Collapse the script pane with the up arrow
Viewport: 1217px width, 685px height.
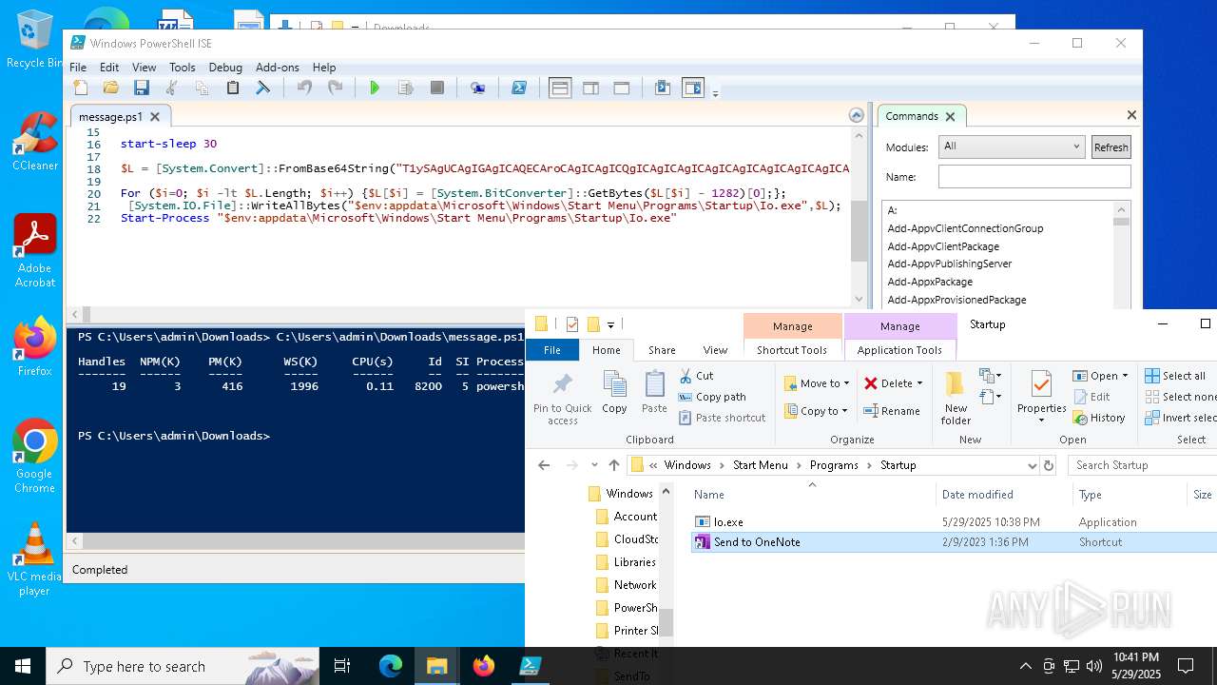coord(856,115)
